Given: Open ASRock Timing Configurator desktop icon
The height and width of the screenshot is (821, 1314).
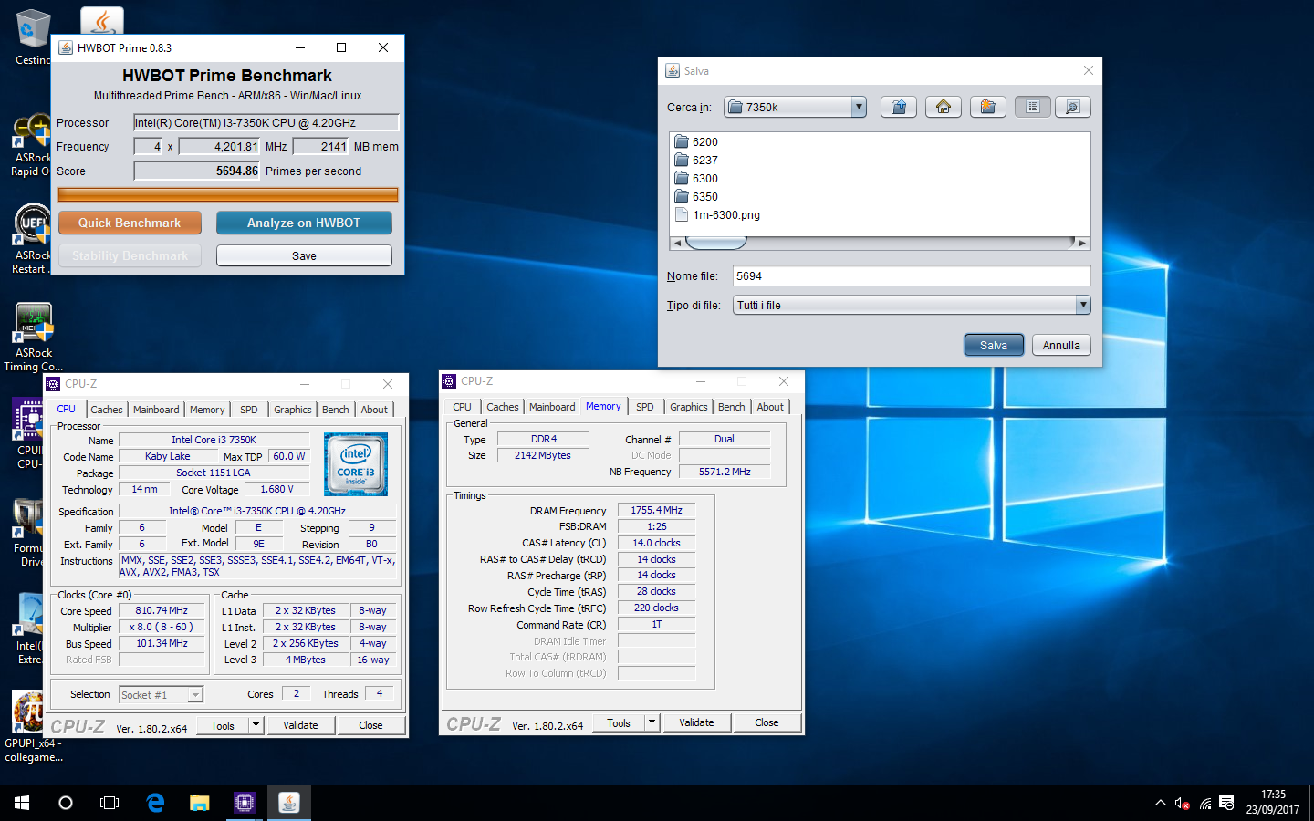Looking at the screenshot, I should click(34, 338).
